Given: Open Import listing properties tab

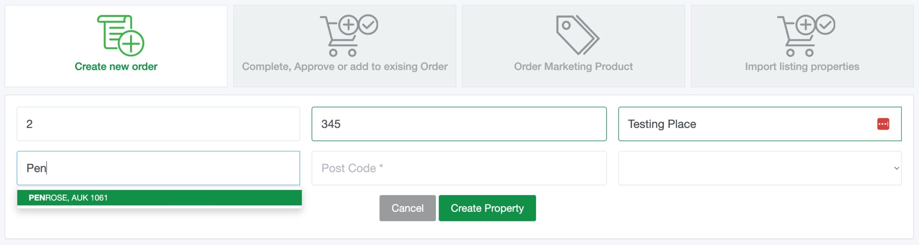Looking at the screenshot, I should click(x=802, y=46).
